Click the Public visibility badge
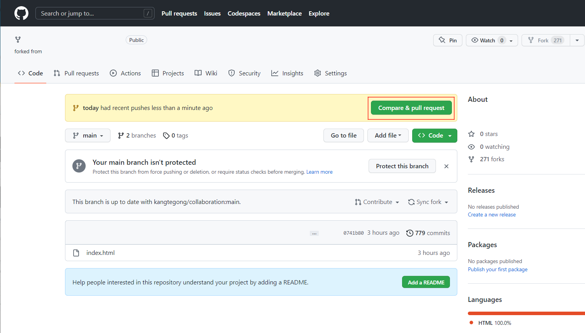Viewport: 585px width, 333px height. pyautogui.click(x=136, y=40)
